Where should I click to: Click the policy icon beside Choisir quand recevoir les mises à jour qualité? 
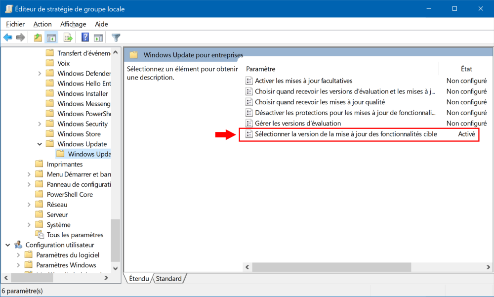249,102
